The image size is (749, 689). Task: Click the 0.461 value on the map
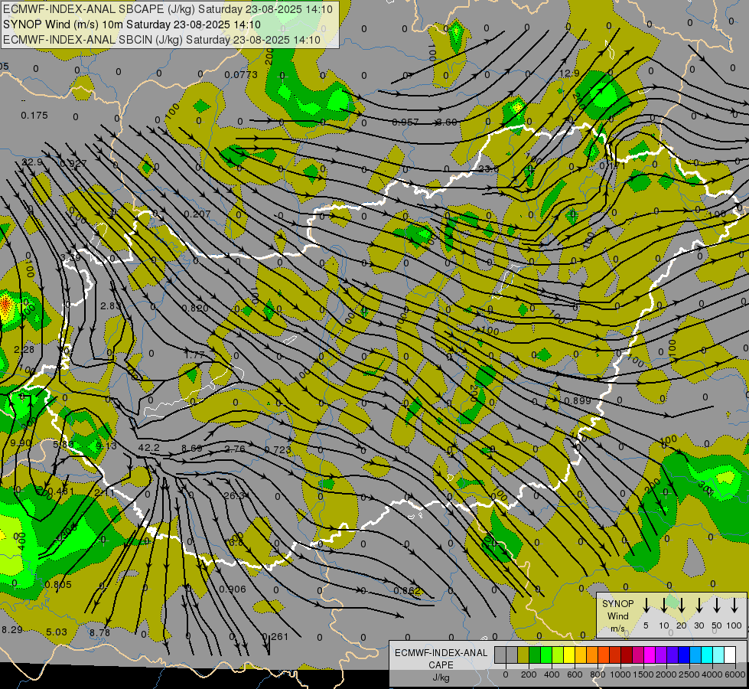point(61,491)
